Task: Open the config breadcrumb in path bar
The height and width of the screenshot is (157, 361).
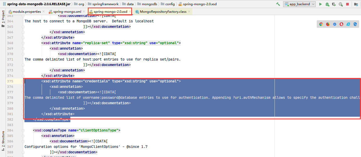Action: click(x=170, y=4)
